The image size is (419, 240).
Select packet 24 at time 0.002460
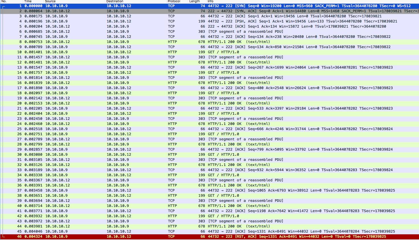click(209, 124)
